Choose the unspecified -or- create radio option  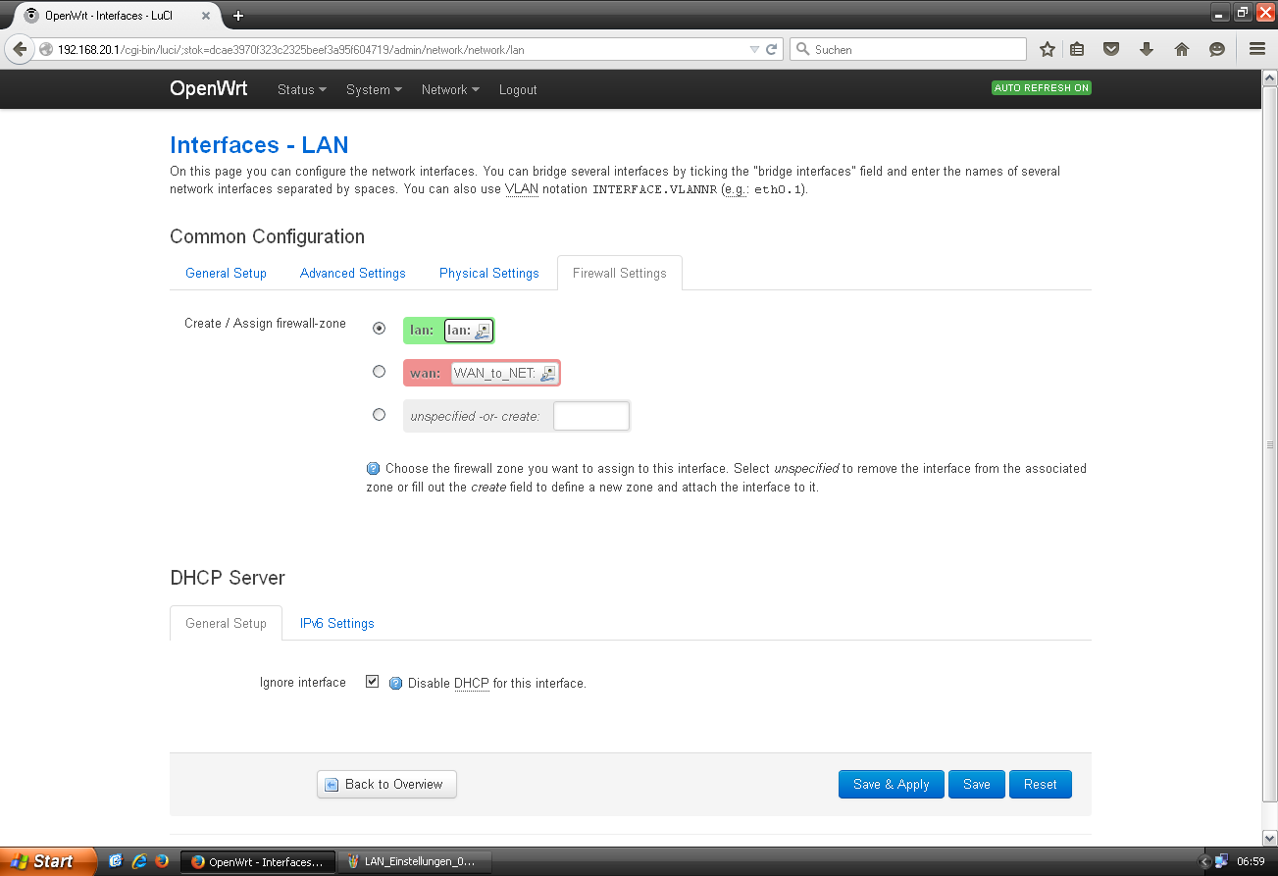tap(380, 415)
